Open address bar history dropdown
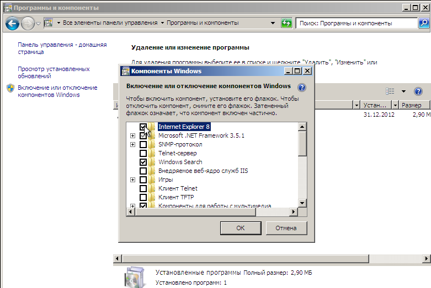The height and width of the screenshot is (288, 431). click(273, 23)
